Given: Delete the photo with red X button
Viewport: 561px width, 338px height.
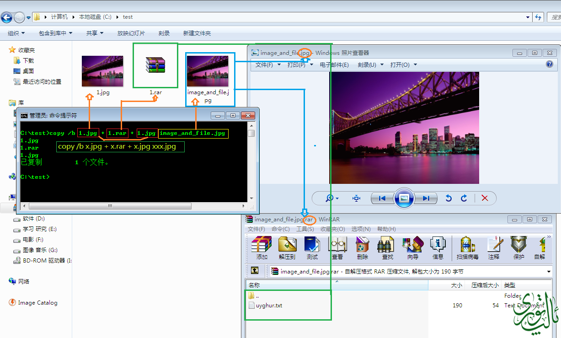Looking at the screenshot, I should point(485,198).
